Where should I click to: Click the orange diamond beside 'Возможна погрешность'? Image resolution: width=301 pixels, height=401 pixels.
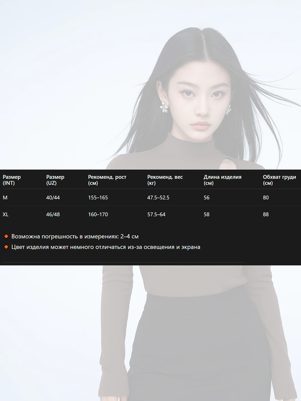pyautogui.click(x=6, y=236)
